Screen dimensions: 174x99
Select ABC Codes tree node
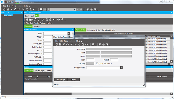point(8,15)
